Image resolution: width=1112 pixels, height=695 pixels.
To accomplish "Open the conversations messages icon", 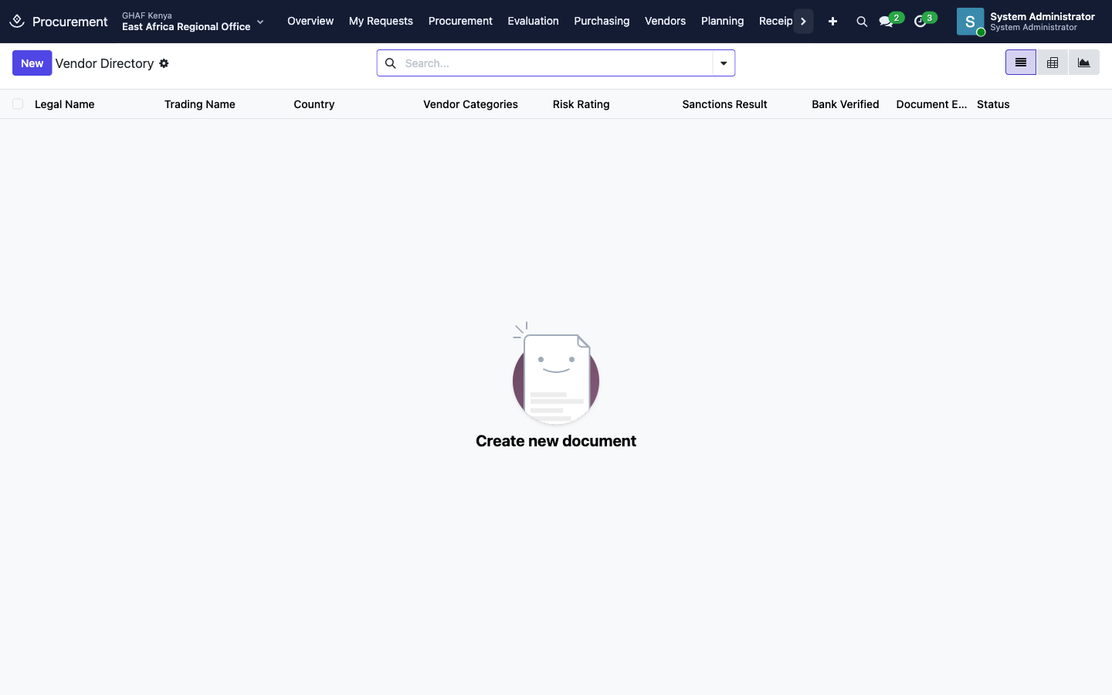I will tap(887, 22).
